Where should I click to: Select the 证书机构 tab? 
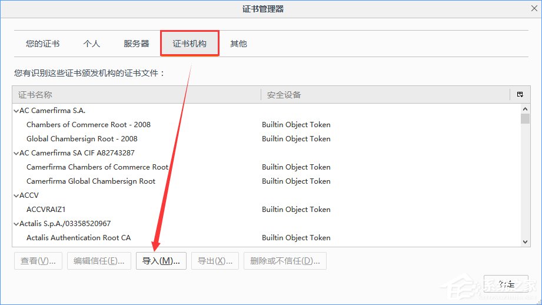pyautogui.click(x=189, y=44)
